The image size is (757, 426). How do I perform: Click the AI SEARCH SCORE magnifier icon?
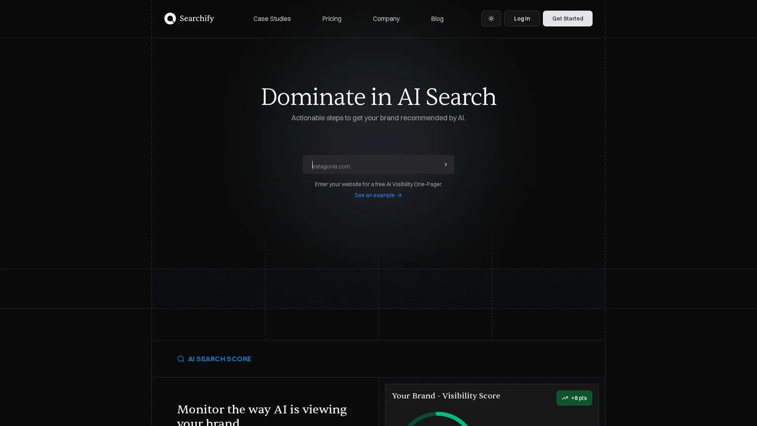[x=181, y=359]
